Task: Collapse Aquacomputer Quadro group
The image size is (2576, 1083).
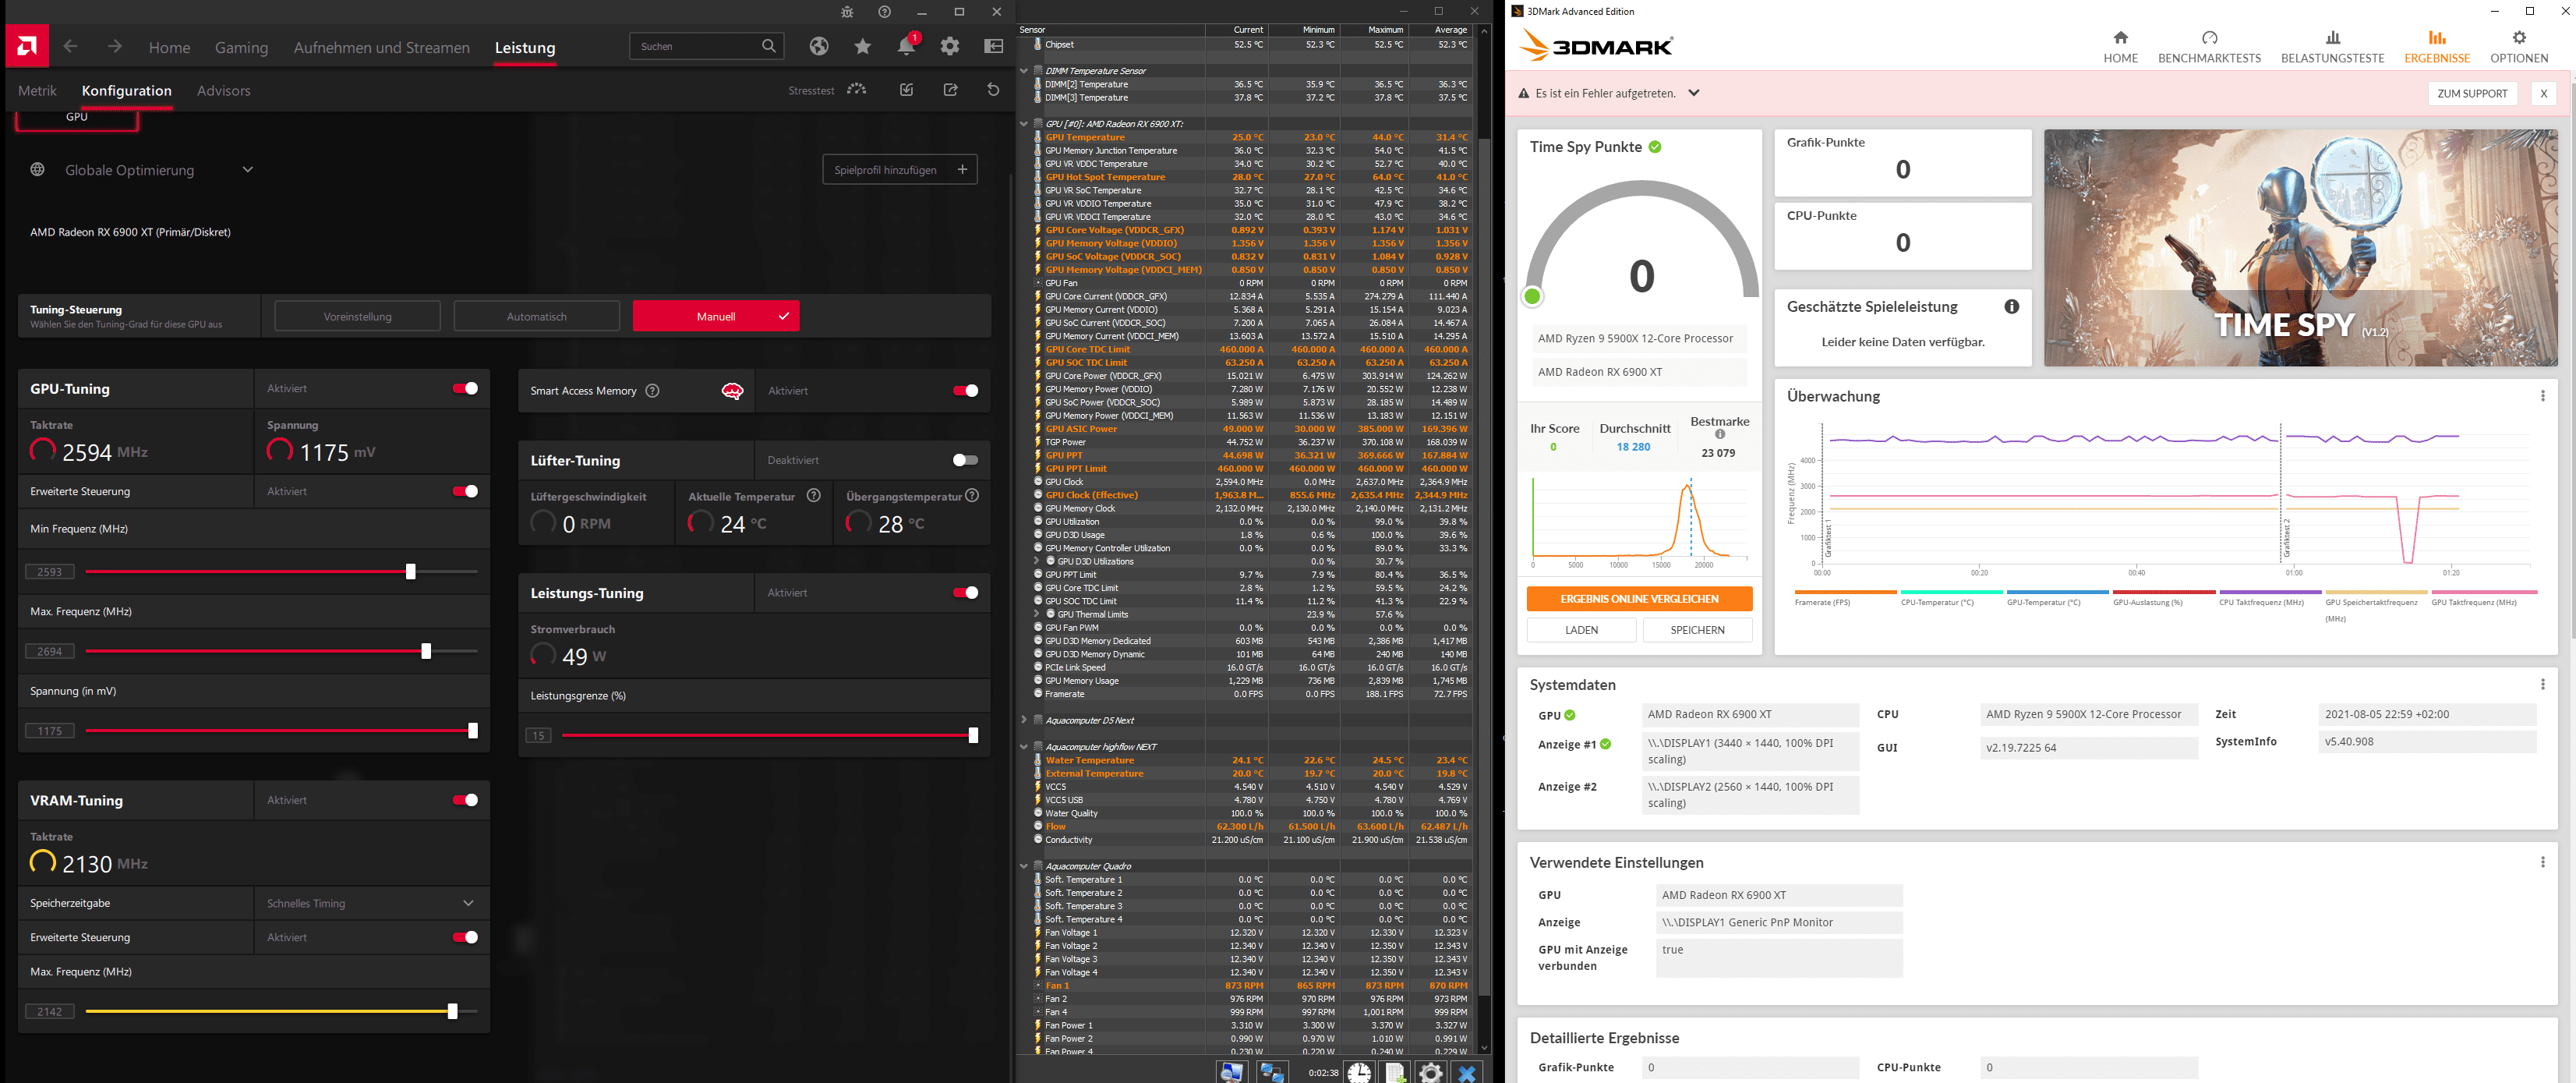Action: 1024,866
